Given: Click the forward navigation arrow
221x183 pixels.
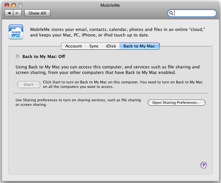Looking at the screenshot, I should (x=18, y=13).
